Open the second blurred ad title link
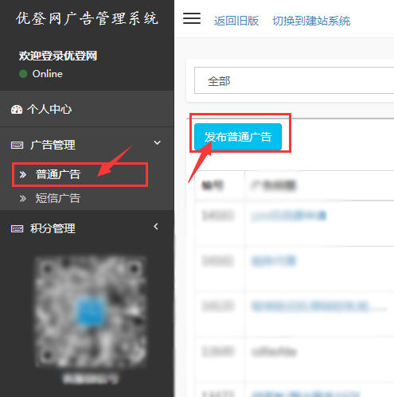 pyautogui.click(x=274, y=261)
